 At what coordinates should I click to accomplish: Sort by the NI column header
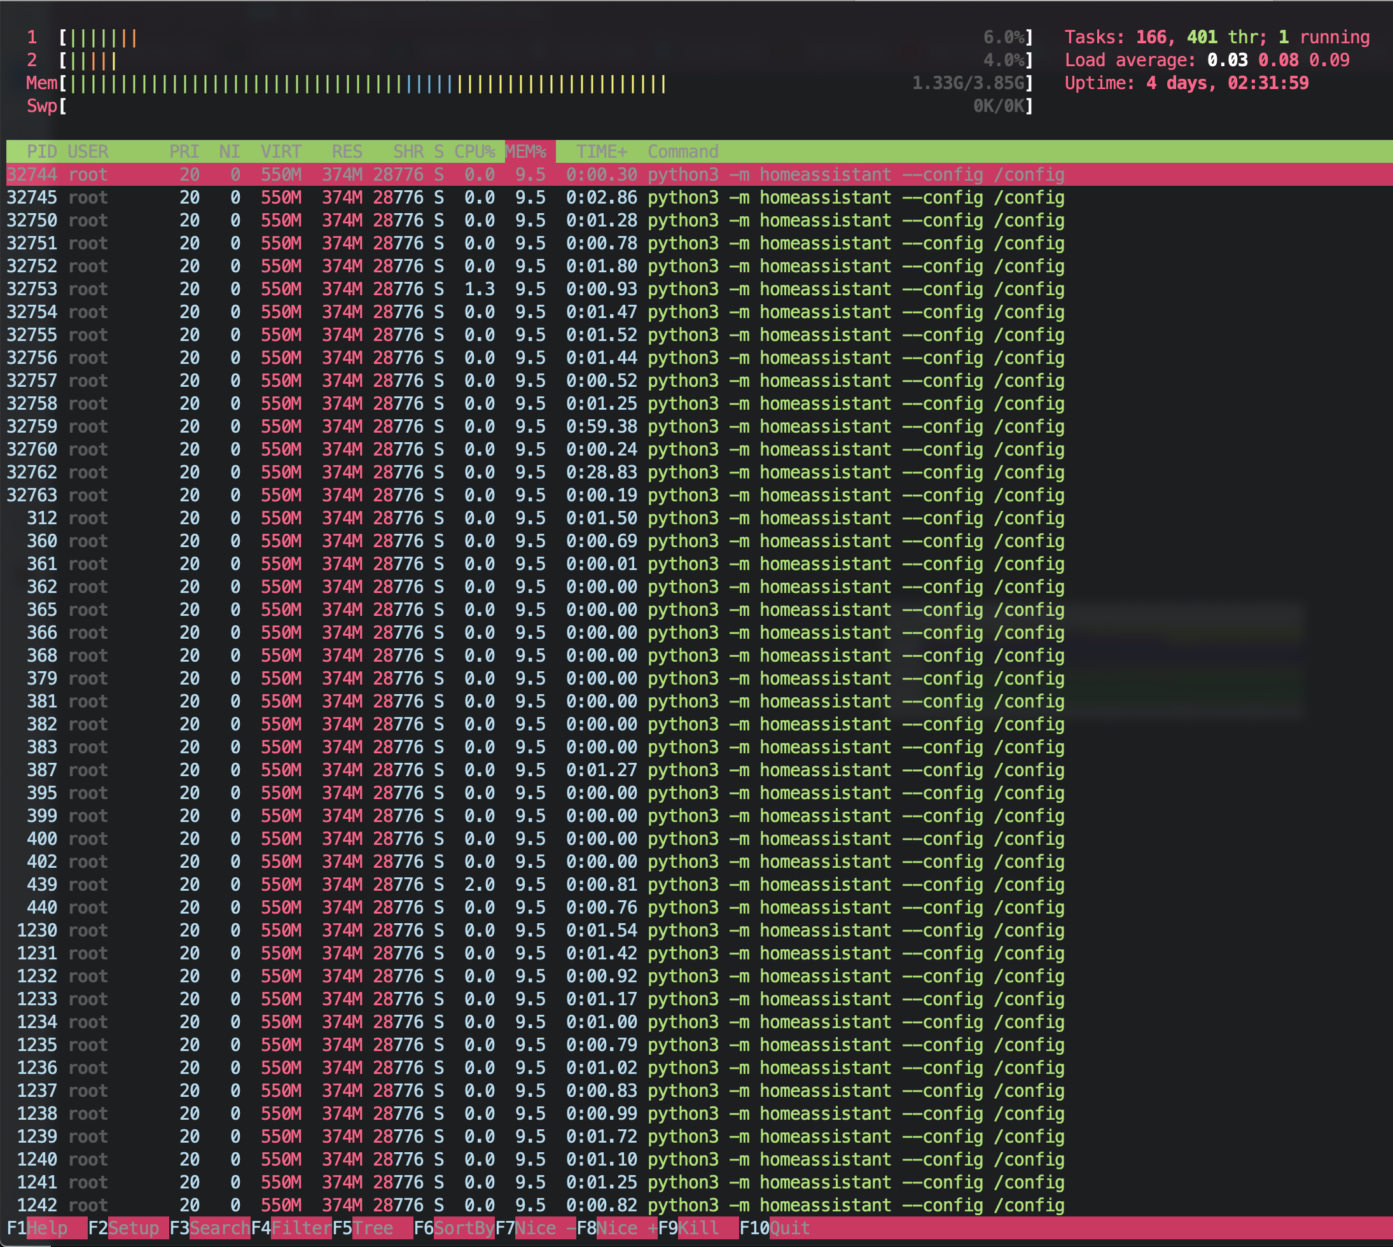pyautogui.click(x=230, y=151)
